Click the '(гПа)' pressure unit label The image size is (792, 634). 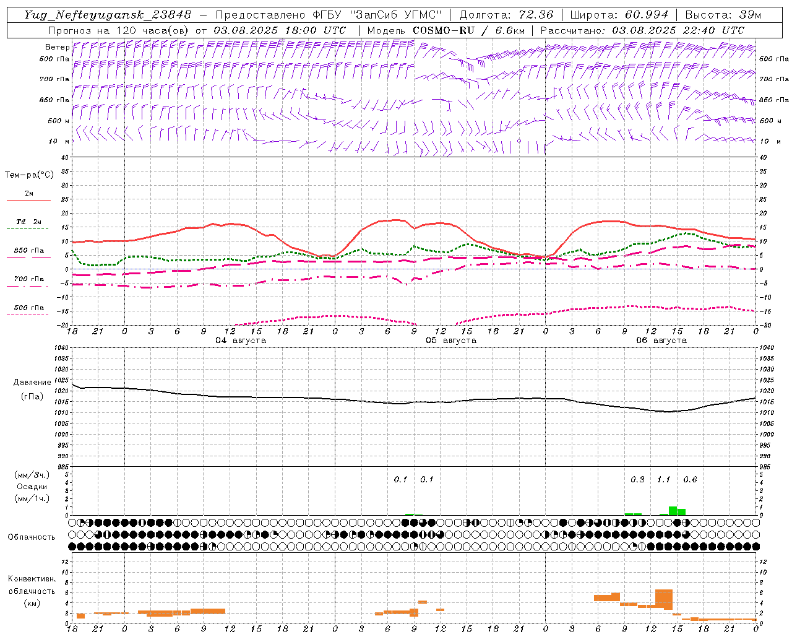(x=32, y=397)
